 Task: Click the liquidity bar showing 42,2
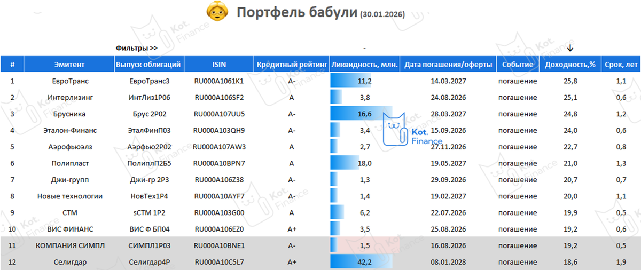point(362,261)
